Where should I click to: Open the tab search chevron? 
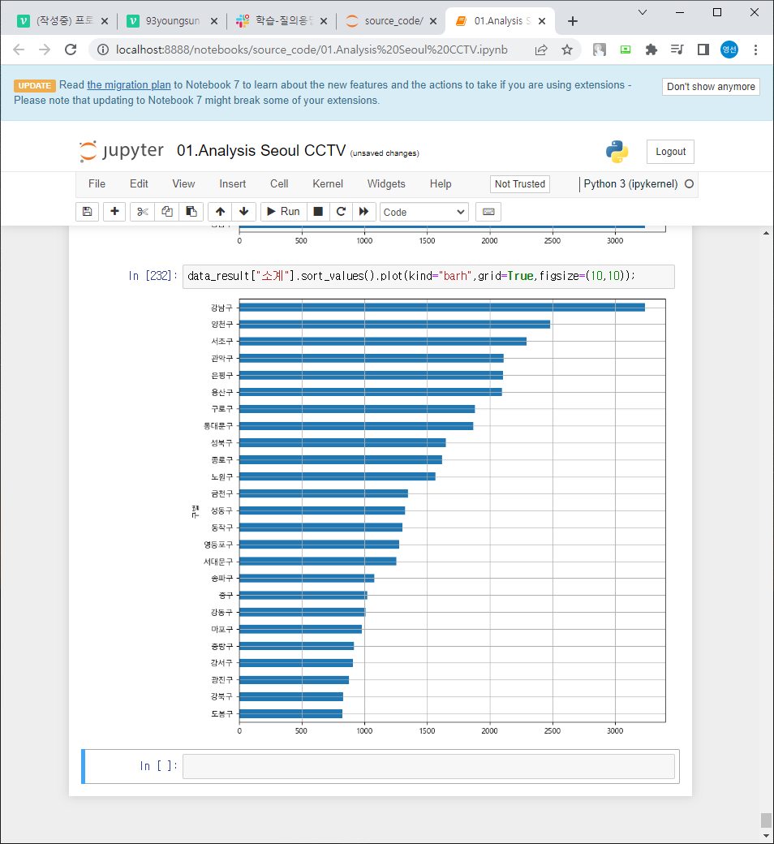(642, 12)
